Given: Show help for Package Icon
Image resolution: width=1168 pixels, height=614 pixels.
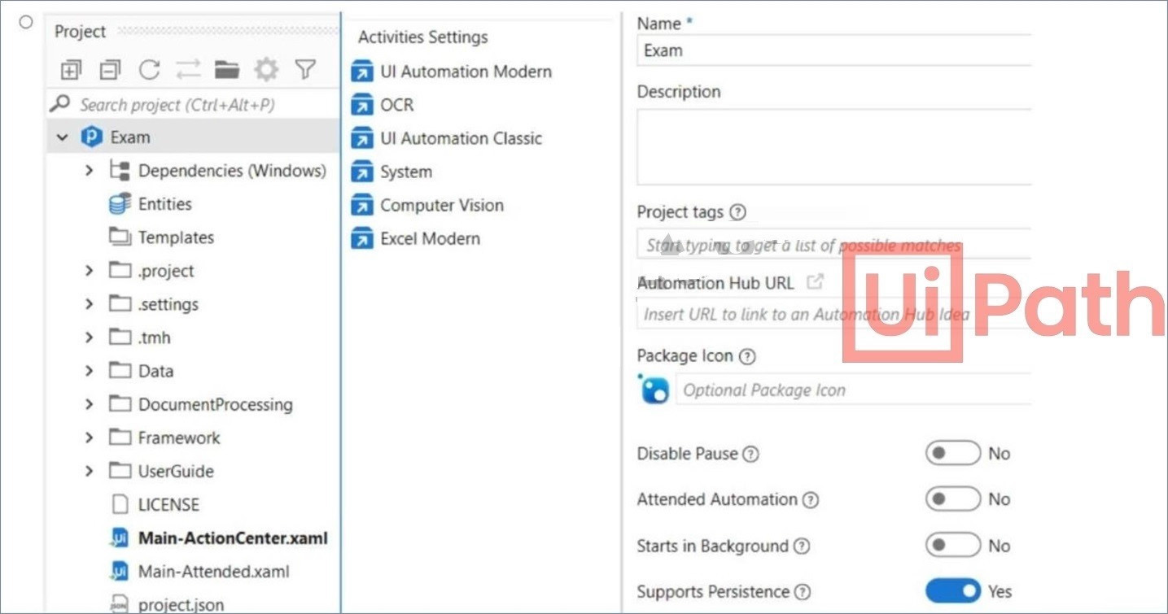Looking at the screenshot, I should (747, 356).
